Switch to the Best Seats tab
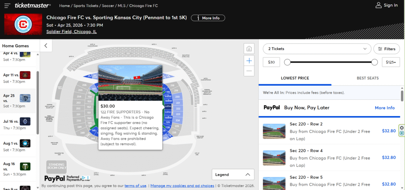This screenshot has width=405, height=190. pyautogui.click(x=367, y=78)
